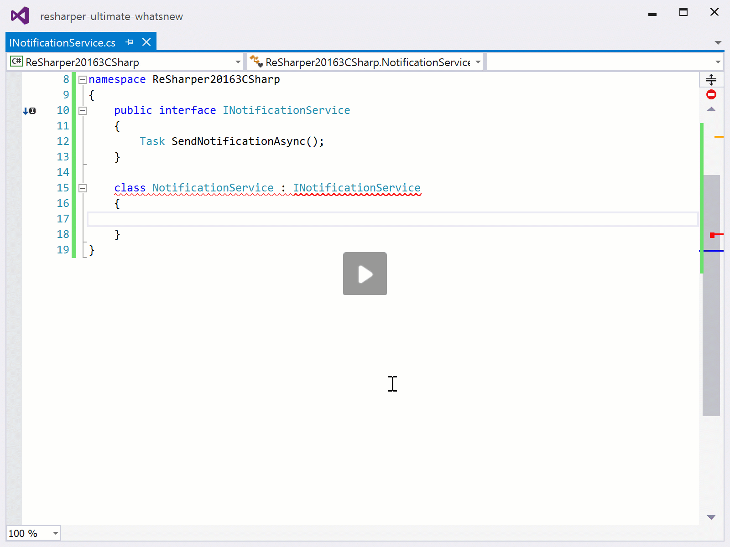Click the blue caret position marker on scrollbar
This screenshot has height=547, width=730.
(712, 251)
